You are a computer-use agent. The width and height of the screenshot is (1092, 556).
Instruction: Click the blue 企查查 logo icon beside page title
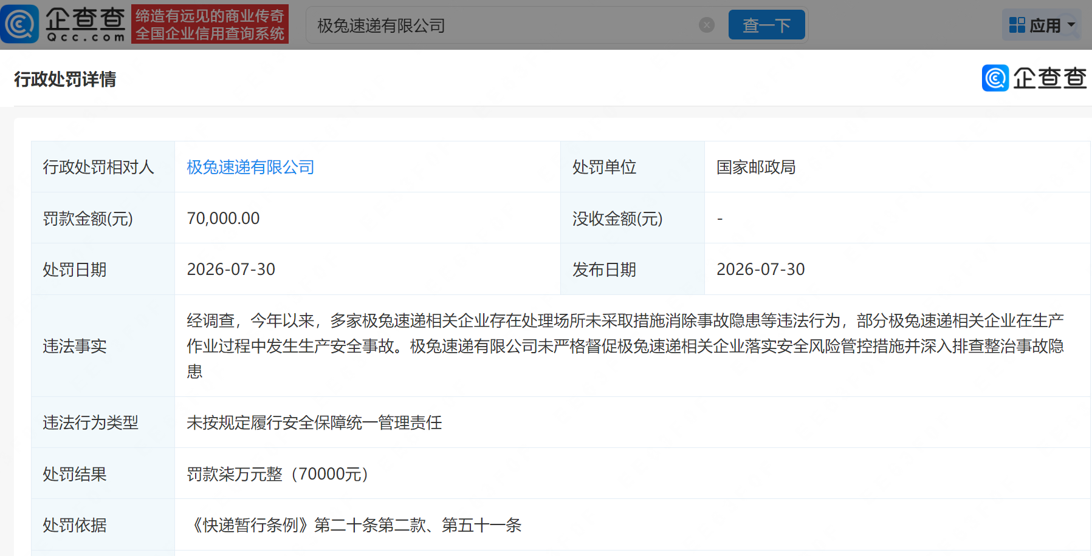tap(995, 78)
